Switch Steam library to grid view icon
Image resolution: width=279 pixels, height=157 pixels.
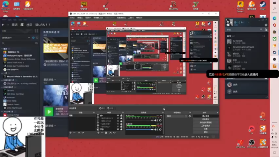pyautogui.click(x=37, y=31)
